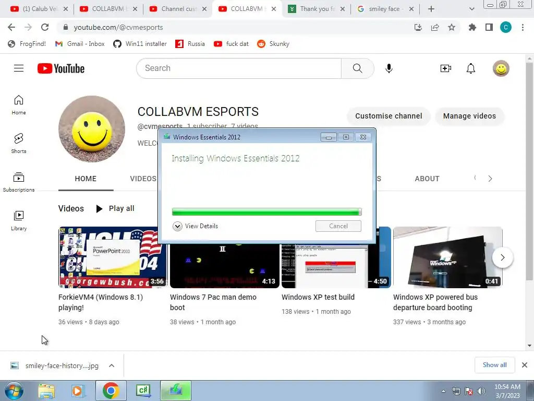The height and width of the screenshot is (401, 534).
Task: Open Subscriptions in the sidebar
Action: pos(19,182)
